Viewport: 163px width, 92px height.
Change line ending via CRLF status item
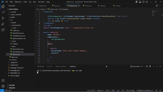[113, 90]
